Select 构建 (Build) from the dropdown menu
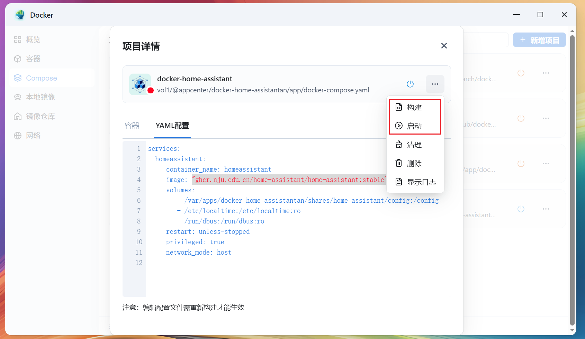This screenshot has height=339, width=585. point(414,107)
